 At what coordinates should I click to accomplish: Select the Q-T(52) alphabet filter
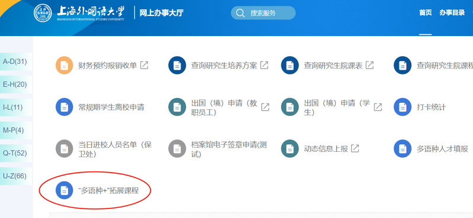tap(15, 153)
